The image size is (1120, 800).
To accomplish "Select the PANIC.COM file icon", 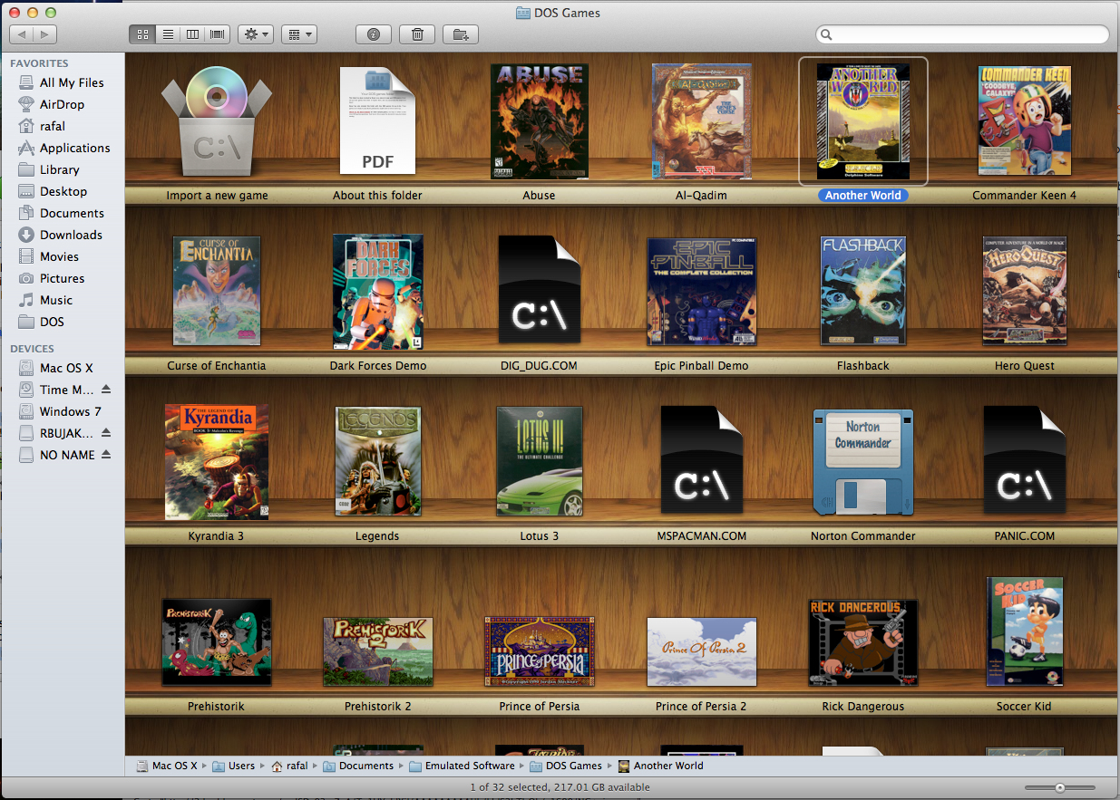I will [x=1025, y=460].
